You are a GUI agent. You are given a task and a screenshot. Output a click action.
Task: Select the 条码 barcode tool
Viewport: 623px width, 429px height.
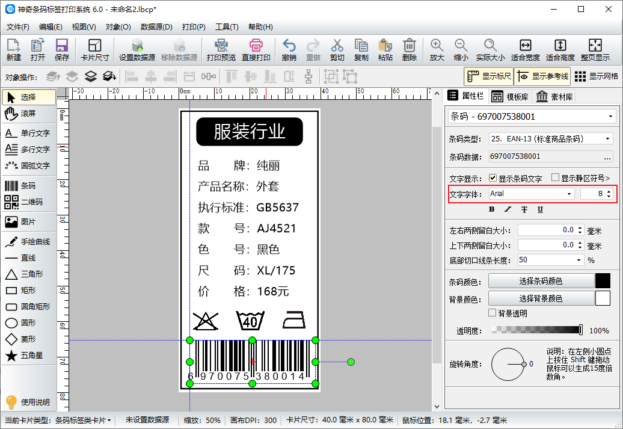coord(29,186)
